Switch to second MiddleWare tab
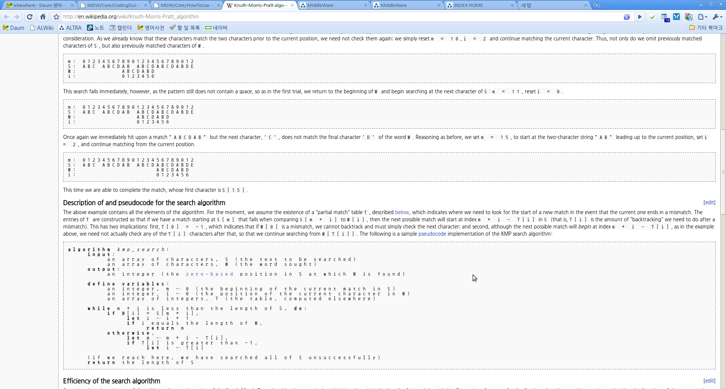The height and width of the screenshot is (389, 726). tap(406, 5)
